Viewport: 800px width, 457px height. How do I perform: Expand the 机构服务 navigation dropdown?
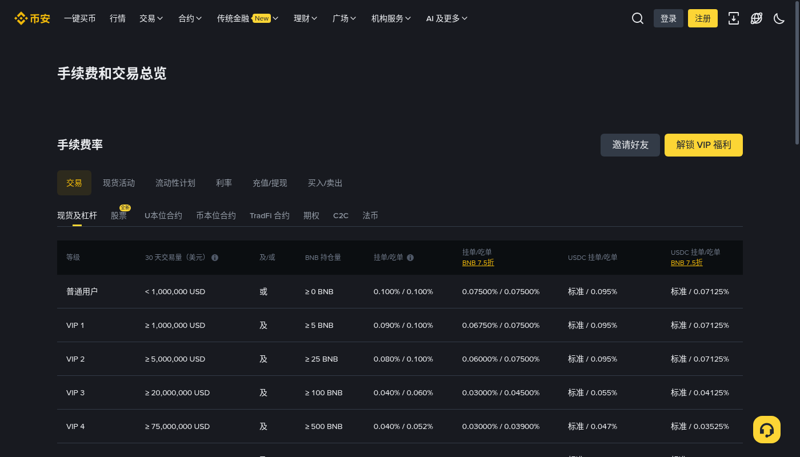(391, 18)
